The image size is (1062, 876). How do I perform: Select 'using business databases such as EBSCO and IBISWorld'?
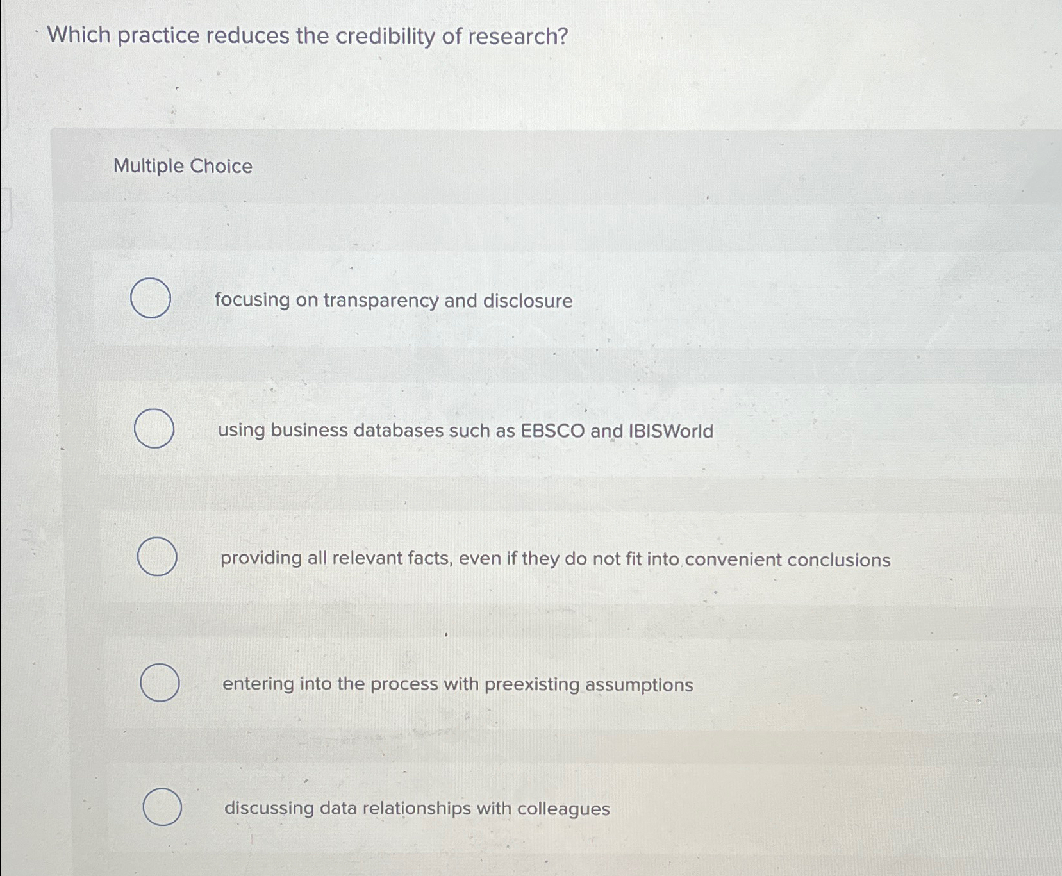154,429
